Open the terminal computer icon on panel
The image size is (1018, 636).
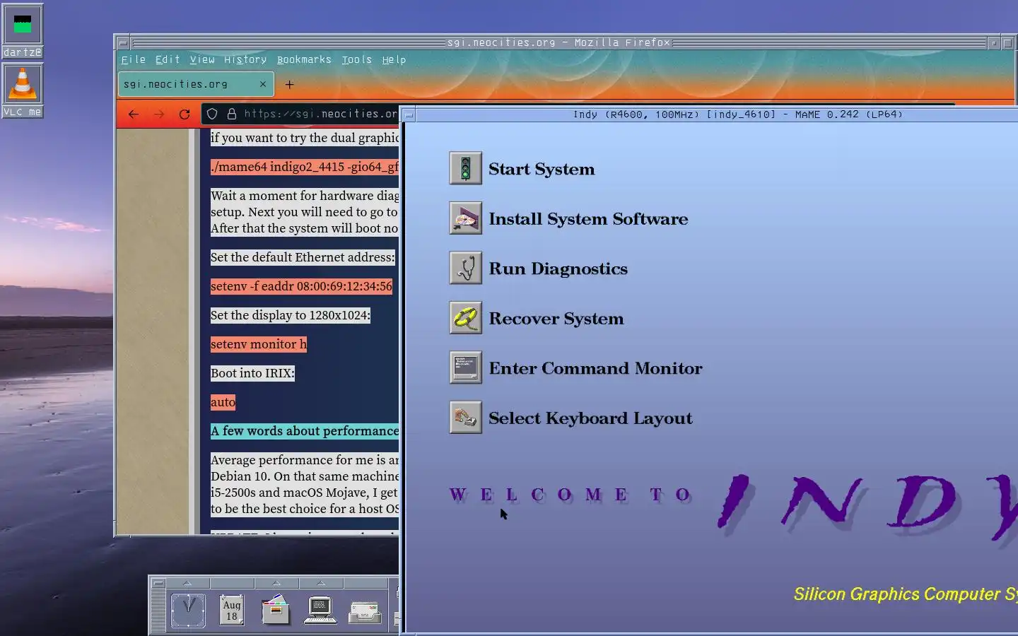pyautogui.click(x=320, y=611)
